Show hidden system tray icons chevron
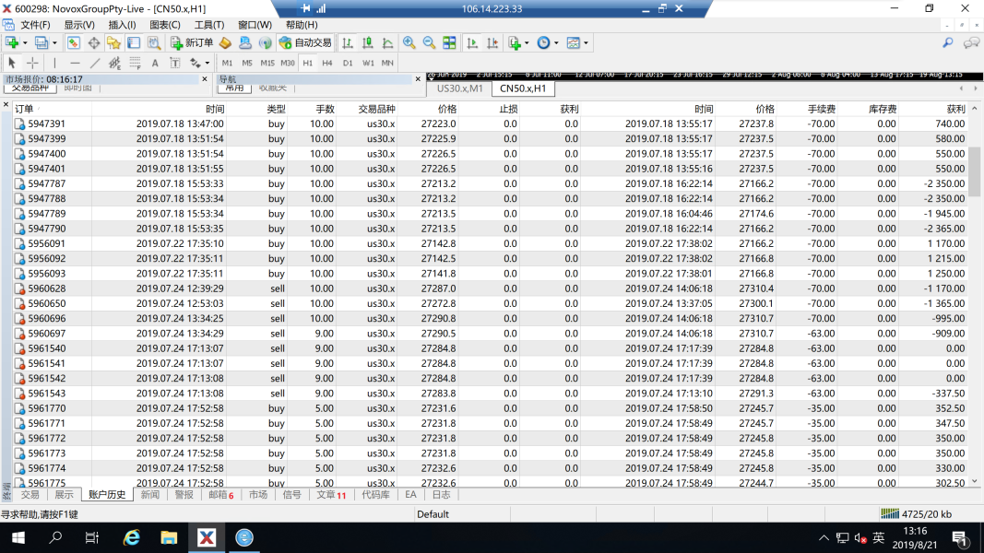This screenshot has width=984, height=553. pos(824,538)
